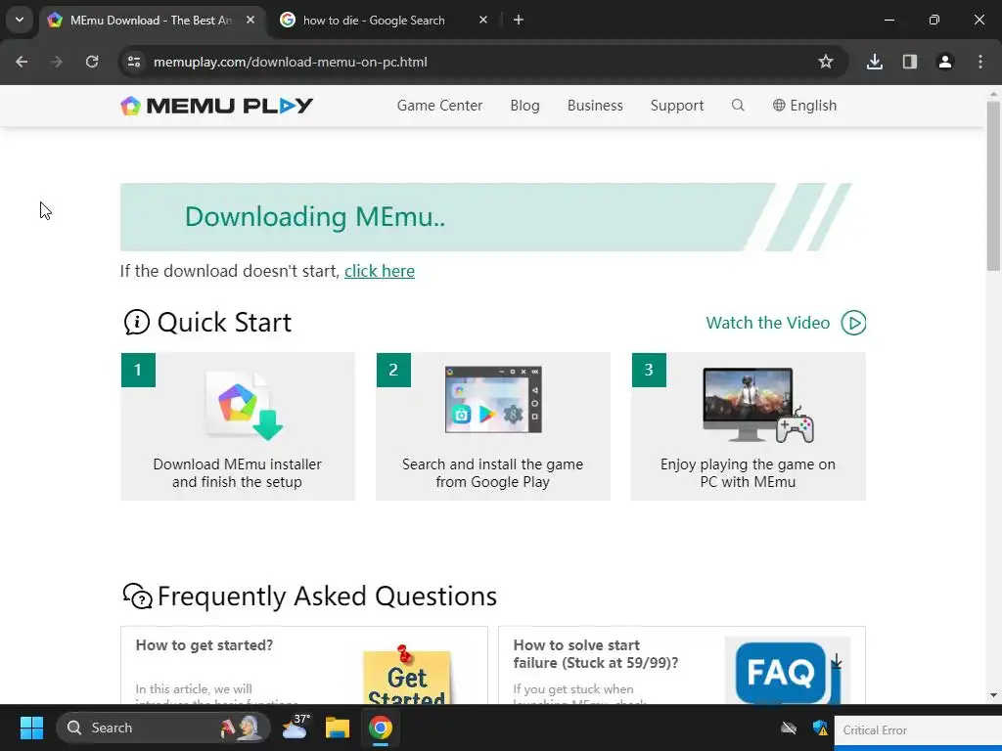Click the Windows Security tray icon
The image size is (1002, 751).
click(820, 728)
